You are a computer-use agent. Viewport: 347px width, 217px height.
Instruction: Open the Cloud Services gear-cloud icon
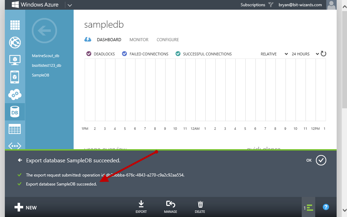(15, 94)
